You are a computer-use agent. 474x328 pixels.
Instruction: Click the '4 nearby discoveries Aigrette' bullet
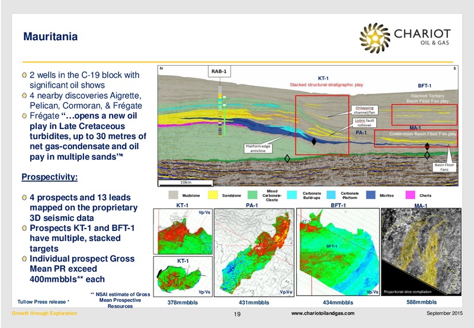pos(86,101)
